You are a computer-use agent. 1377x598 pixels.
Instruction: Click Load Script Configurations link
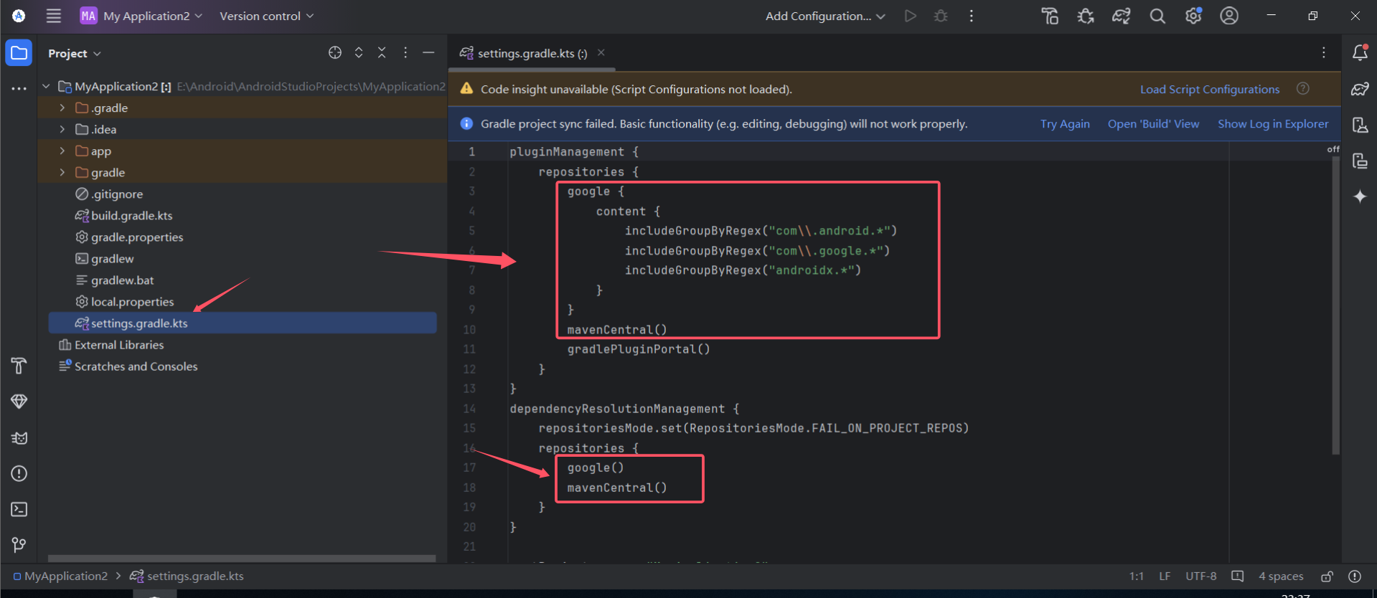1209,90
